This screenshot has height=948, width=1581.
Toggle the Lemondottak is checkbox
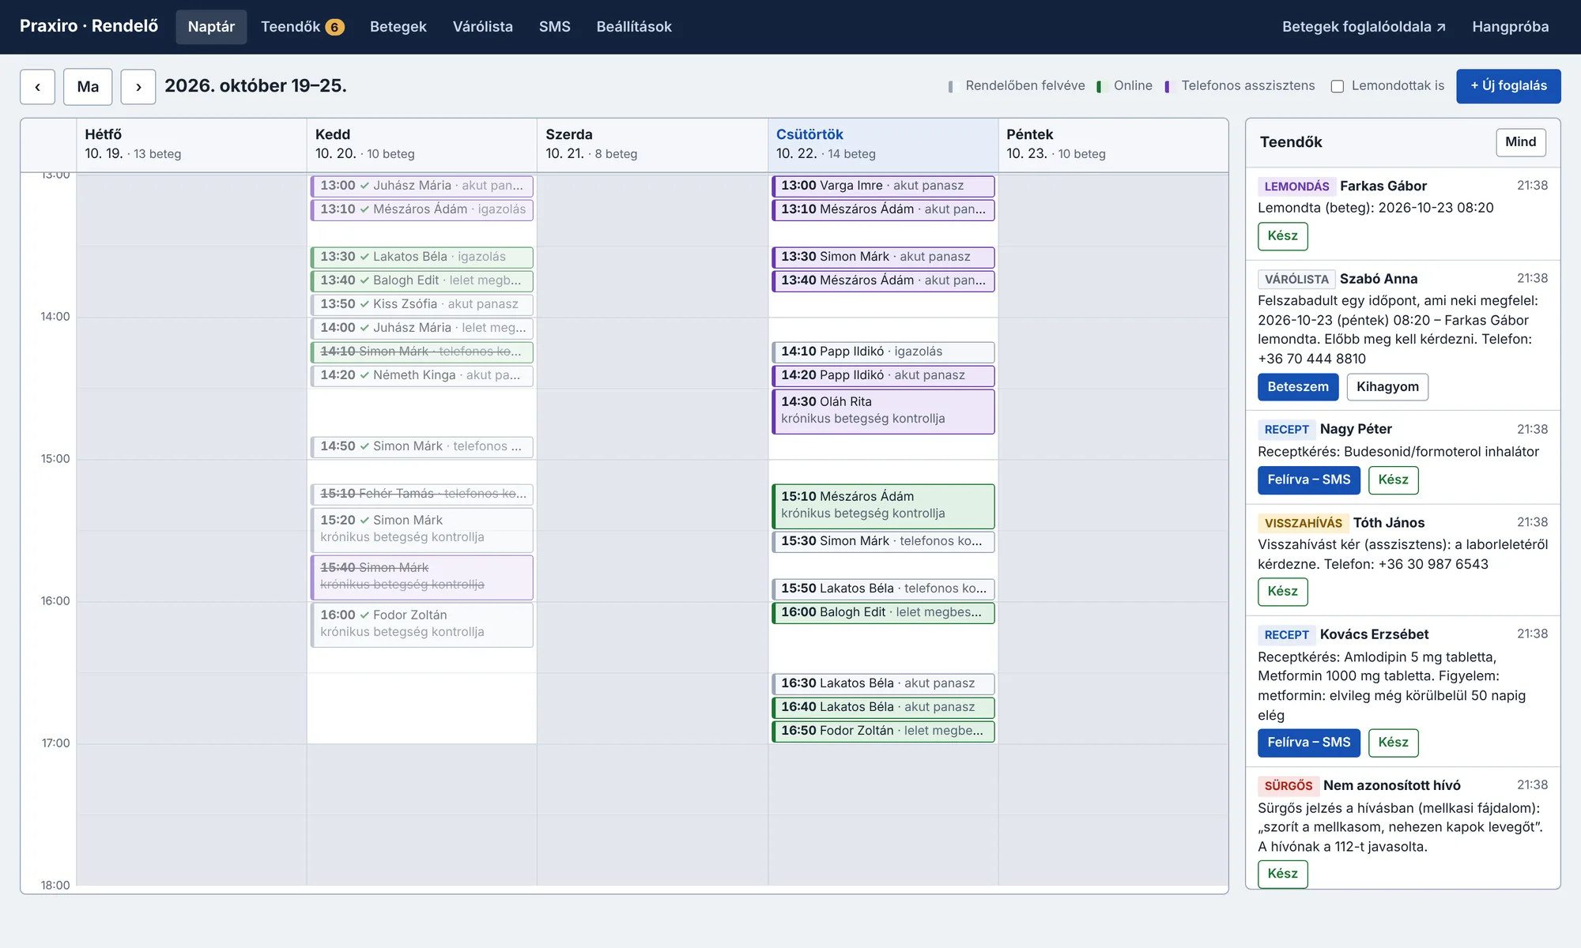click(x=1337, y=86)
